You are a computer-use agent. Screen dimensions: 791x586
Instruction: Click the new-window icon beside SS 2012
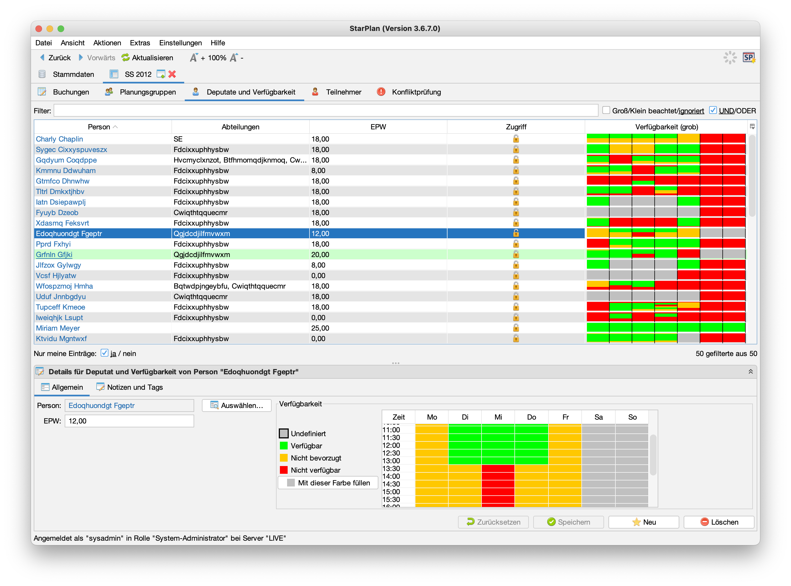click(x=161, y=74)
